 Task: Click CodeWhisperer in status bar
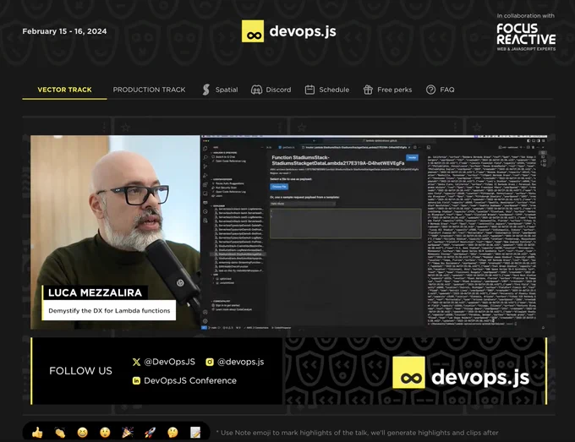pos(282,328)
